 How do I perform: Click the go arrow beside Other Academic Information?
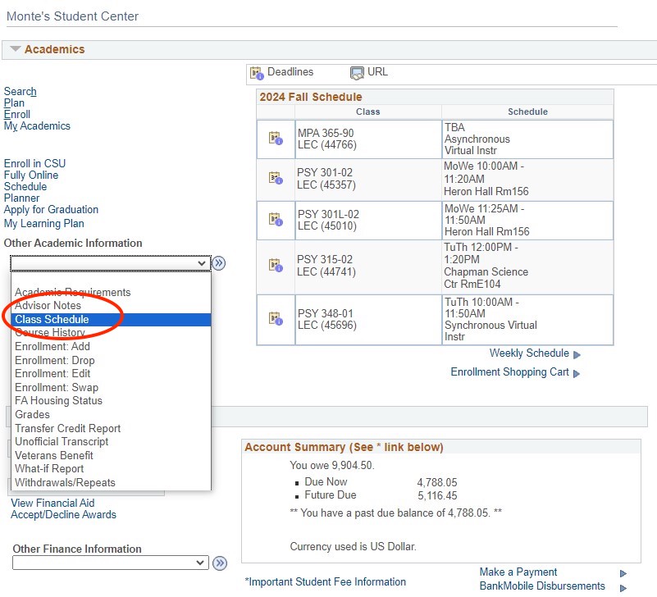(x=219, y=262)
